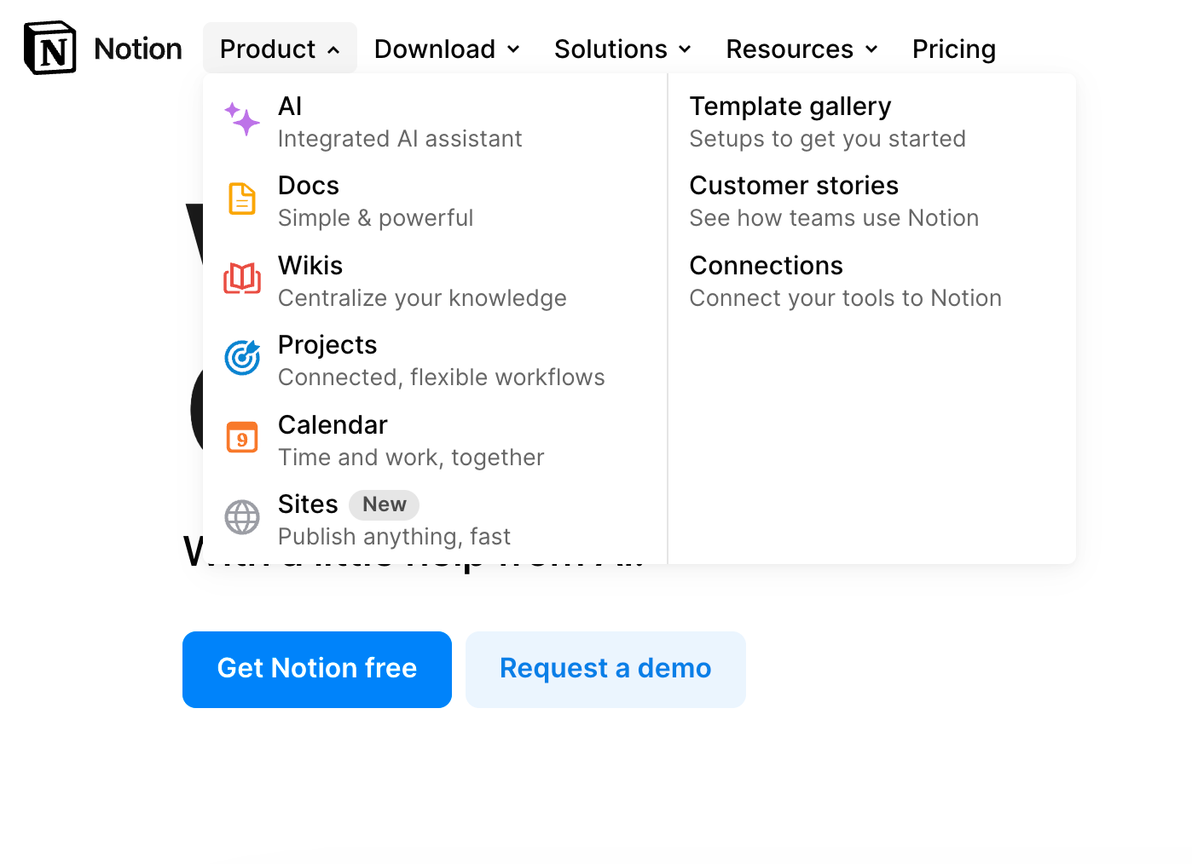Select Sites from the Product menu
The height and width of the screenshot is (864, 1192).
tap(308, 504)
